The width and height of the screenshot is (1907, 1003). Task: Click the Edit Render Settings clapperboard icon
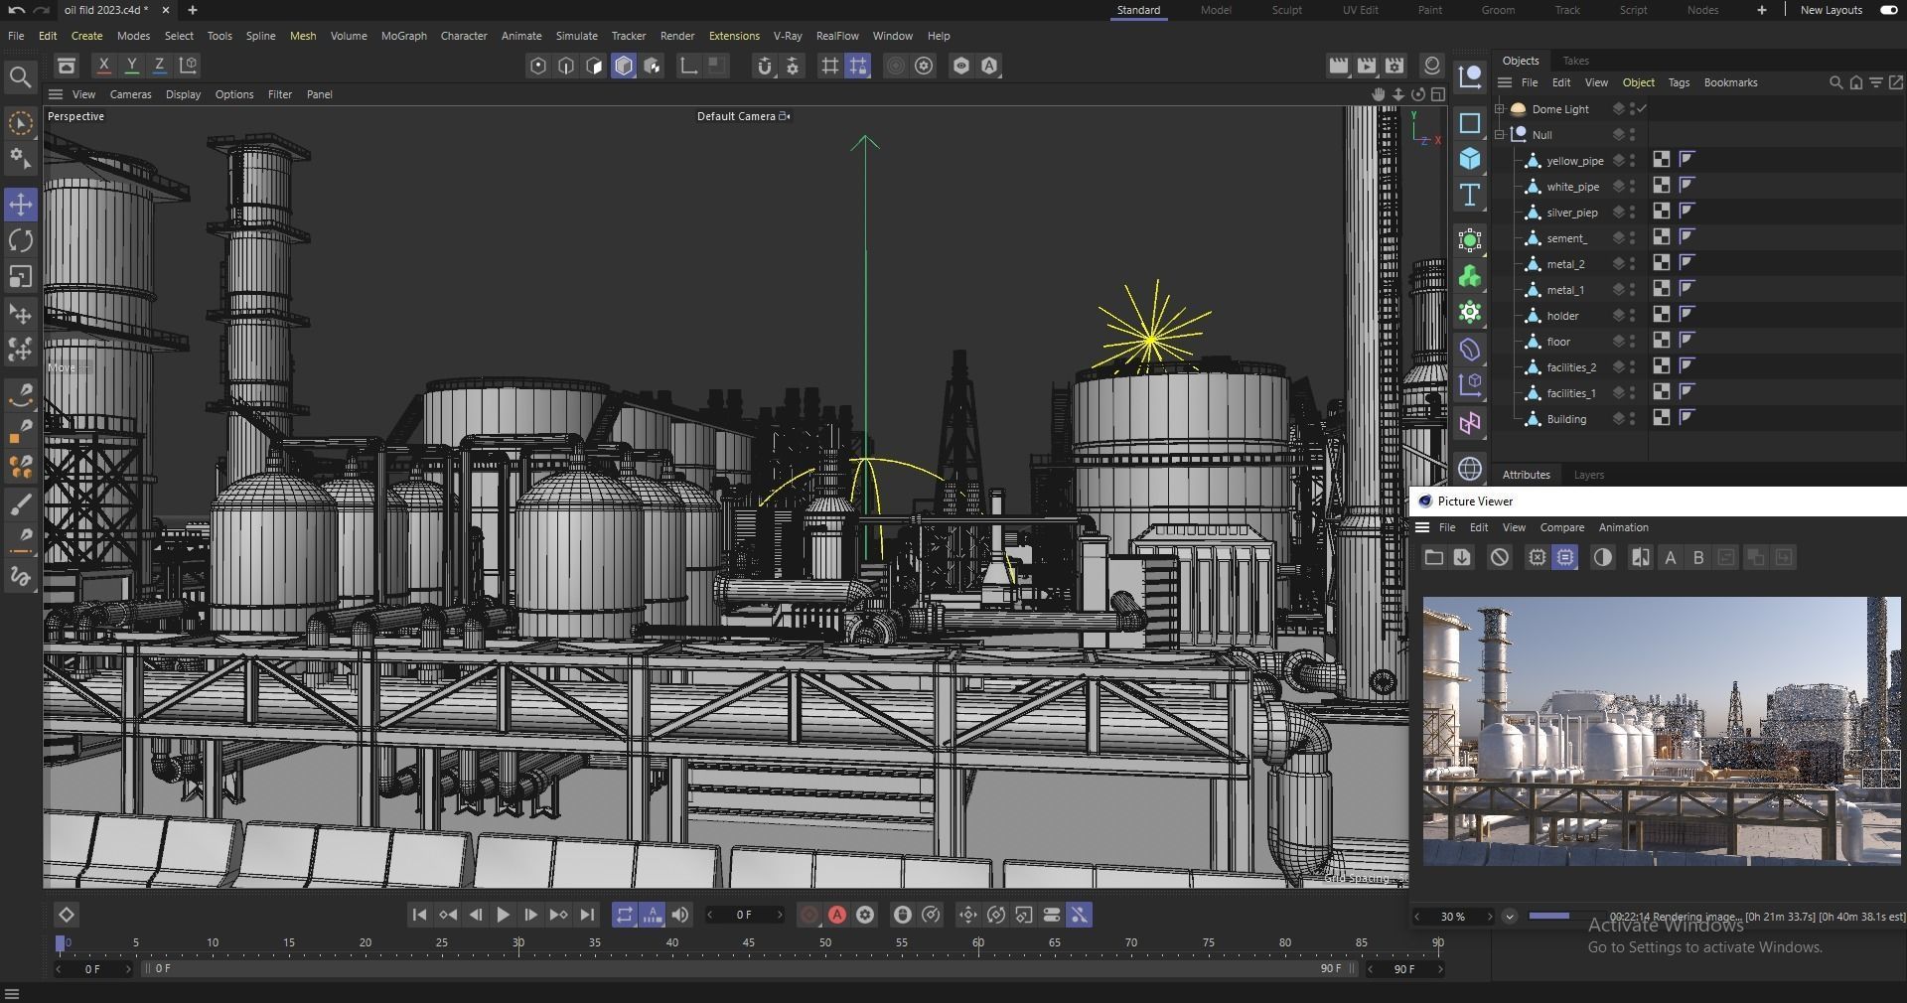(x=1394, y=66)
